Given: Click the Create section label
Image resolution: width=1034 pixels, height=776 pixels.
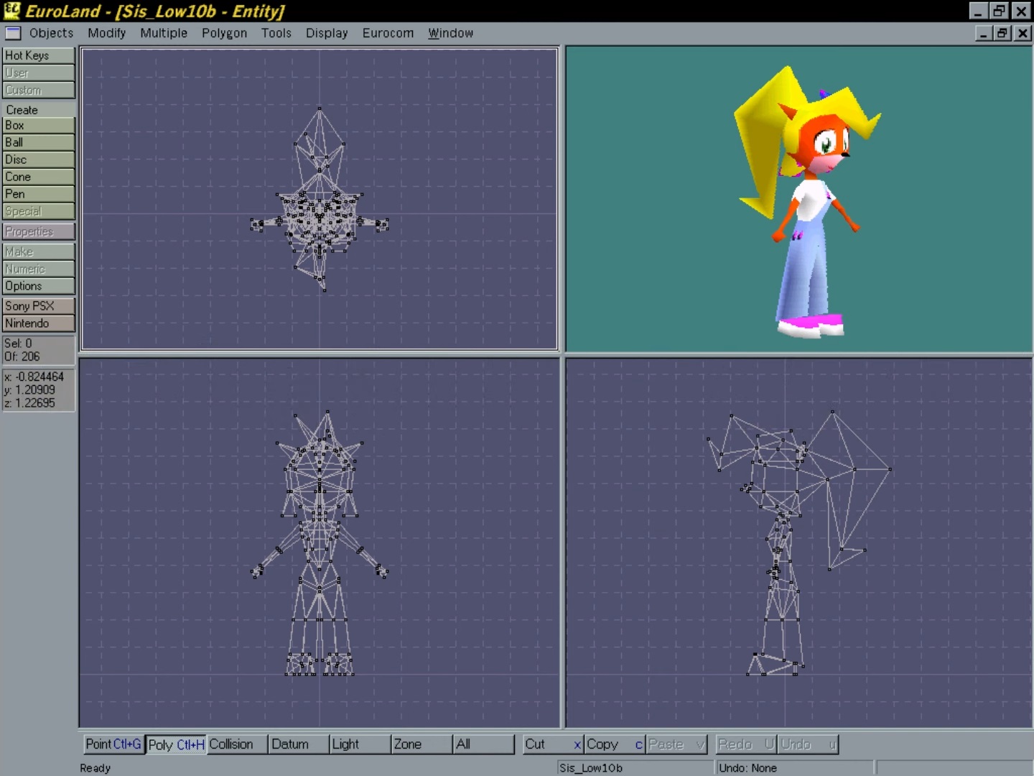Looking at the screenshot, I should coord(22,110).
